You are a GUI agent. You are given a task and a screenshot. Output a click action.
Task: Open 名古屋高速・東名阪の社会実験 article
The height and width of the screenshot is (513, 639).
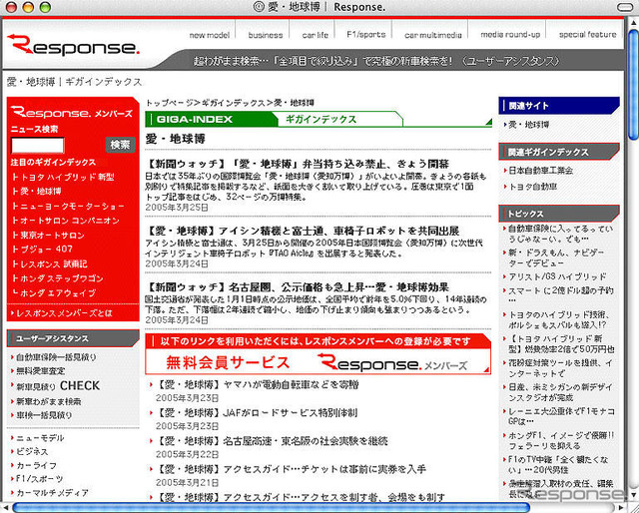pyautogui.click(x=272, y=441)
